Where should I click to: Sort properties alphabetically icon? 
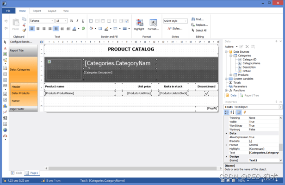[x=232, y=112]
